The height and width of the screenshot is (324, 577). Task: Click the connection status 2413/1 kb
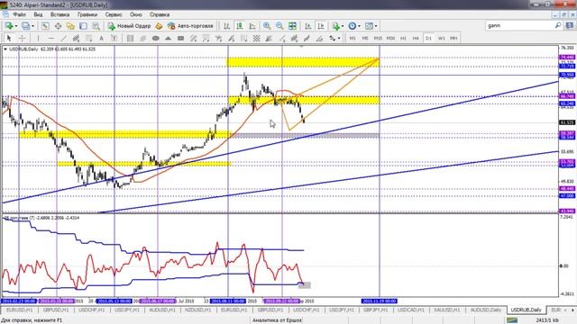[548, 320]
